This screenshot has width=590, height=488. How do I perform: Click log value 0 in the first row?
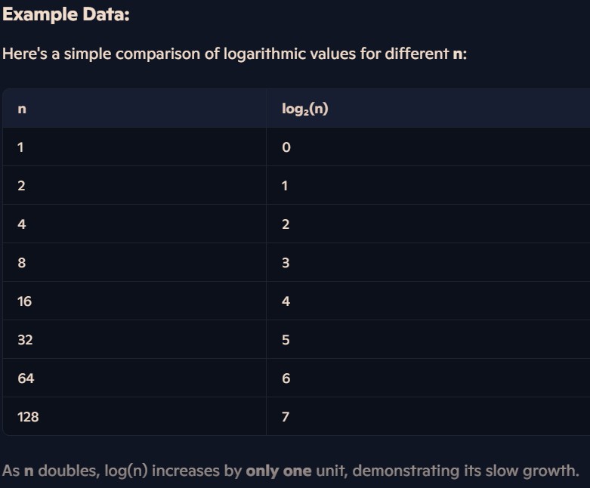click(x=286, y=147)
